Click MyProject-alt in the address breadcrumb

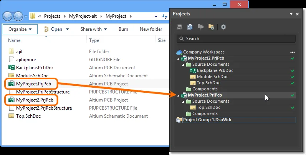pyautogui.click(x=83, y=16)
